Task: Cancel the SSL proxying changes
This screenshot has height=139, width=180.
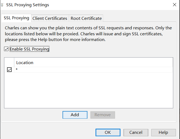Action: click(x=136, y=132)
